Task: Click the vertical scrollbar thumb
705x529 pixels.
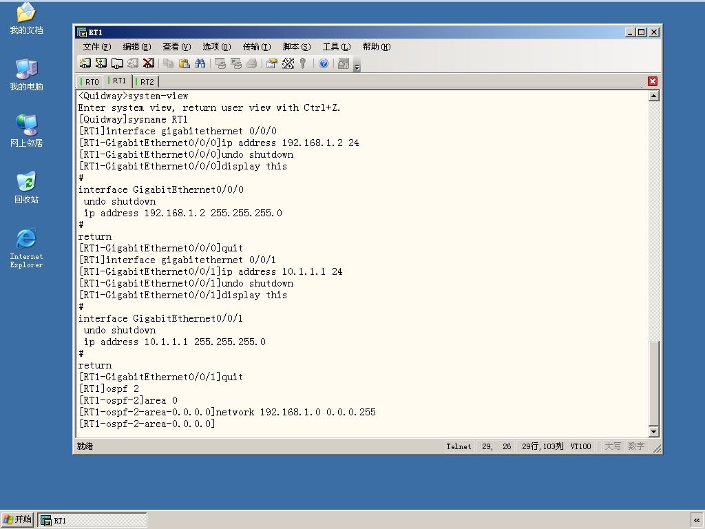Action: tap(654, 383)
